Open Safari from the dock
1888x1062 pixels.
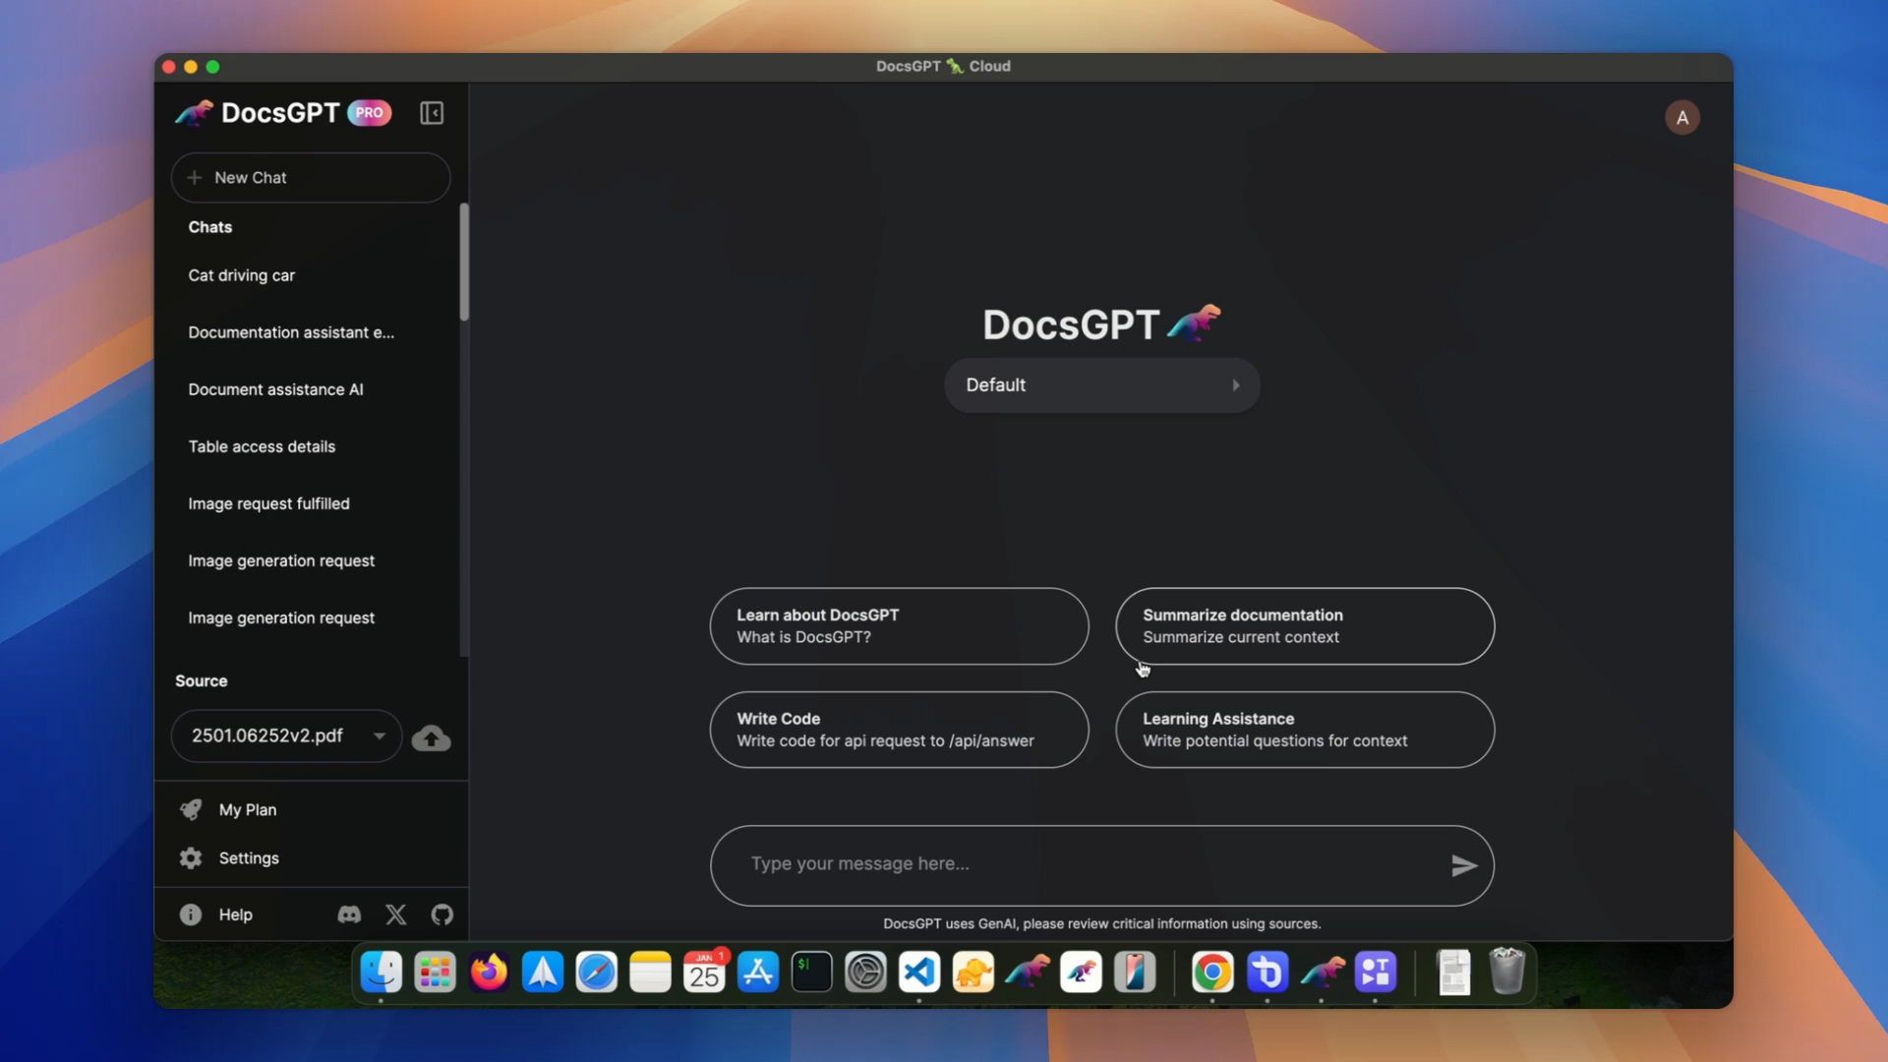[596, 973]
